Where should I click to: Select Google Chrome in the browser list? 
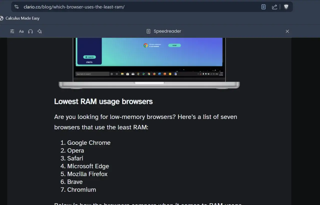coord(89,143)
